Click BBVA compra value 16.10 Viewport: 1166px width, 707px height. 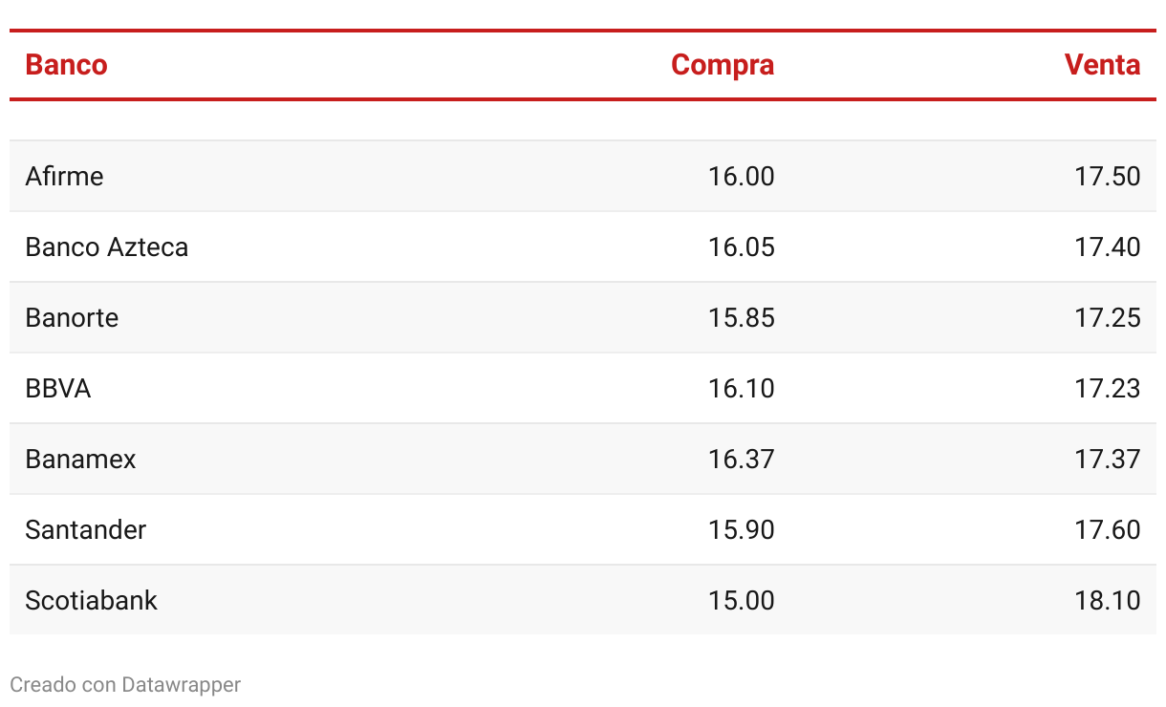tap(742, 389)
